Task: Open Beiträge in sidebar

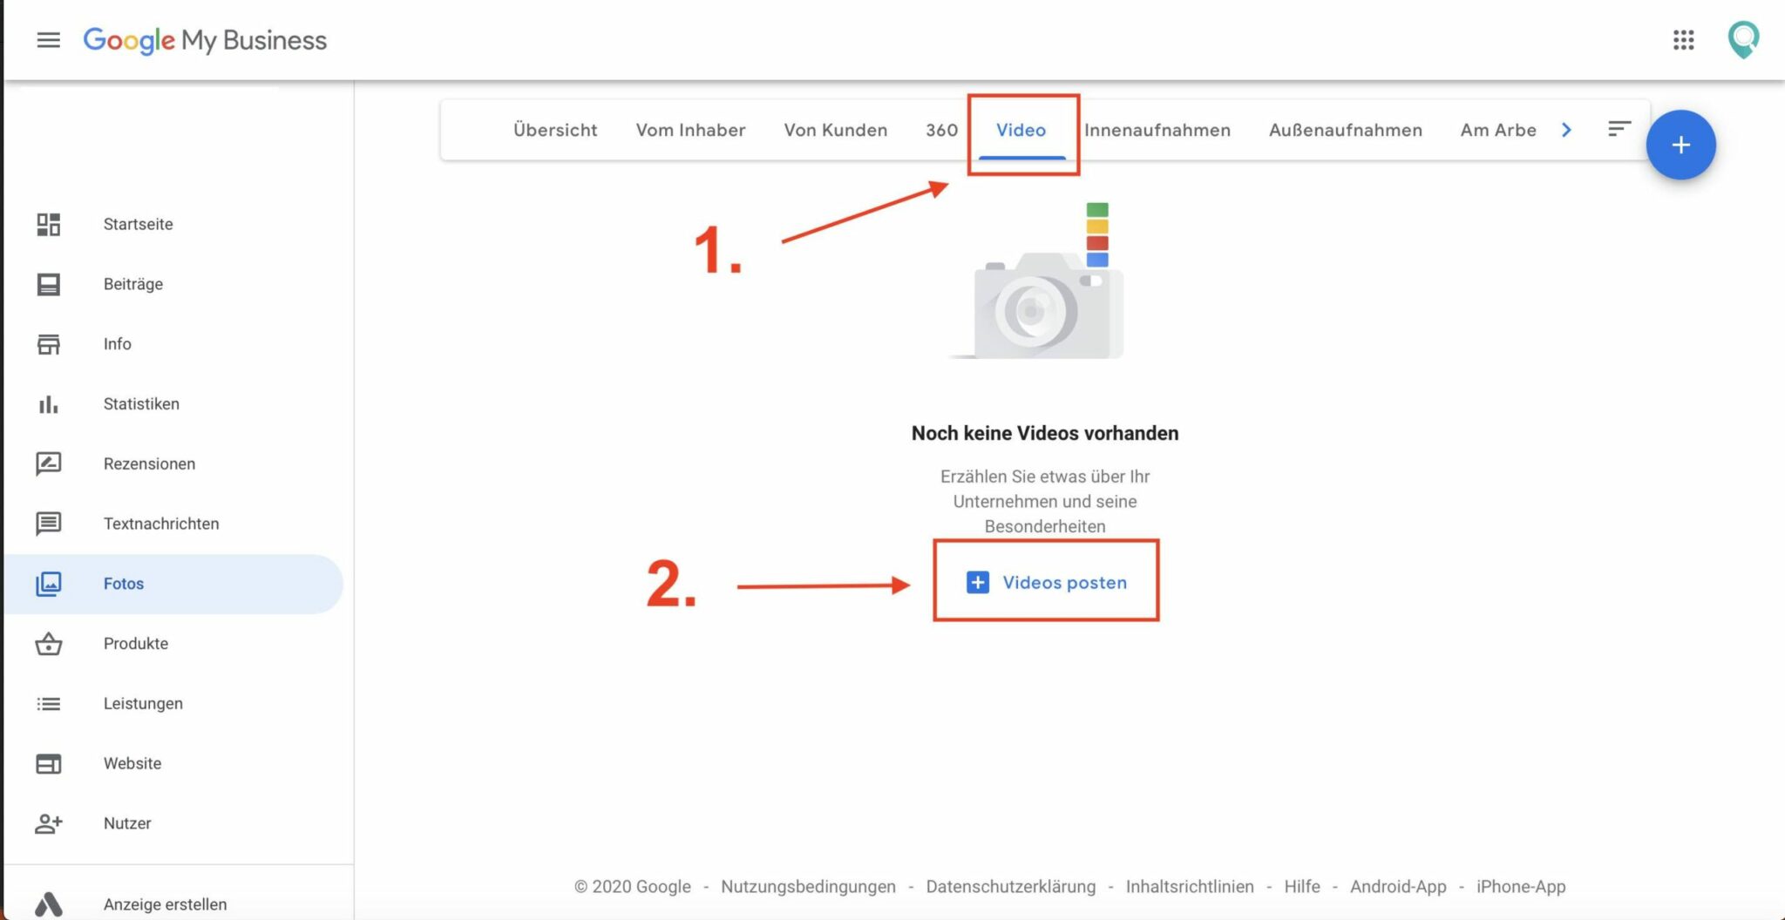Action: click(x=132, y=284)
